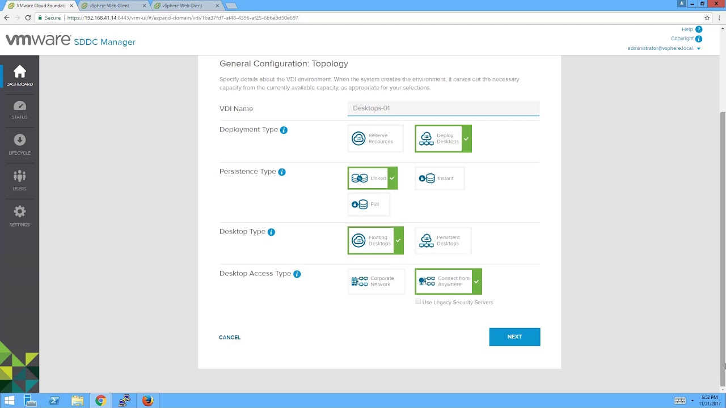Reload the page in the browser
The height and width of the screenshot is (408, 726).
point(28,18)
